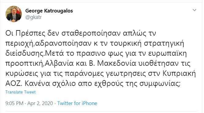Click the word Κυπριακή in the tweet
This screenshot has width=204, height=113.
(x=179, y=74)
